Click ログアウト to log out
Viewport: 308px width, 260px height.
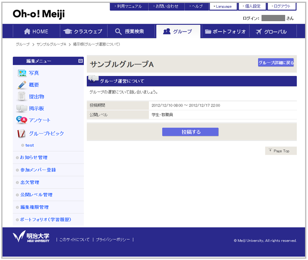(281, 6)
